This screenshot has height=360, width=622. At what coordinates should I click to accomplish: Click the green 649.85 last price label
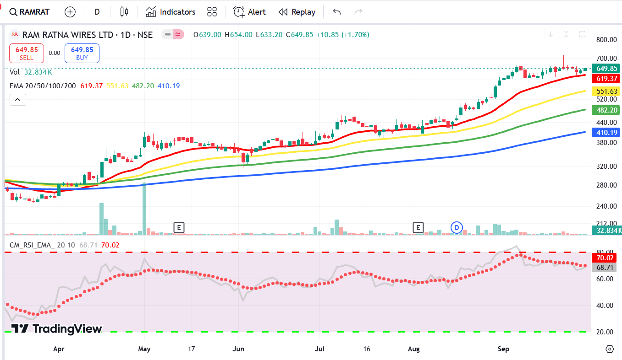tap(606, 69)
